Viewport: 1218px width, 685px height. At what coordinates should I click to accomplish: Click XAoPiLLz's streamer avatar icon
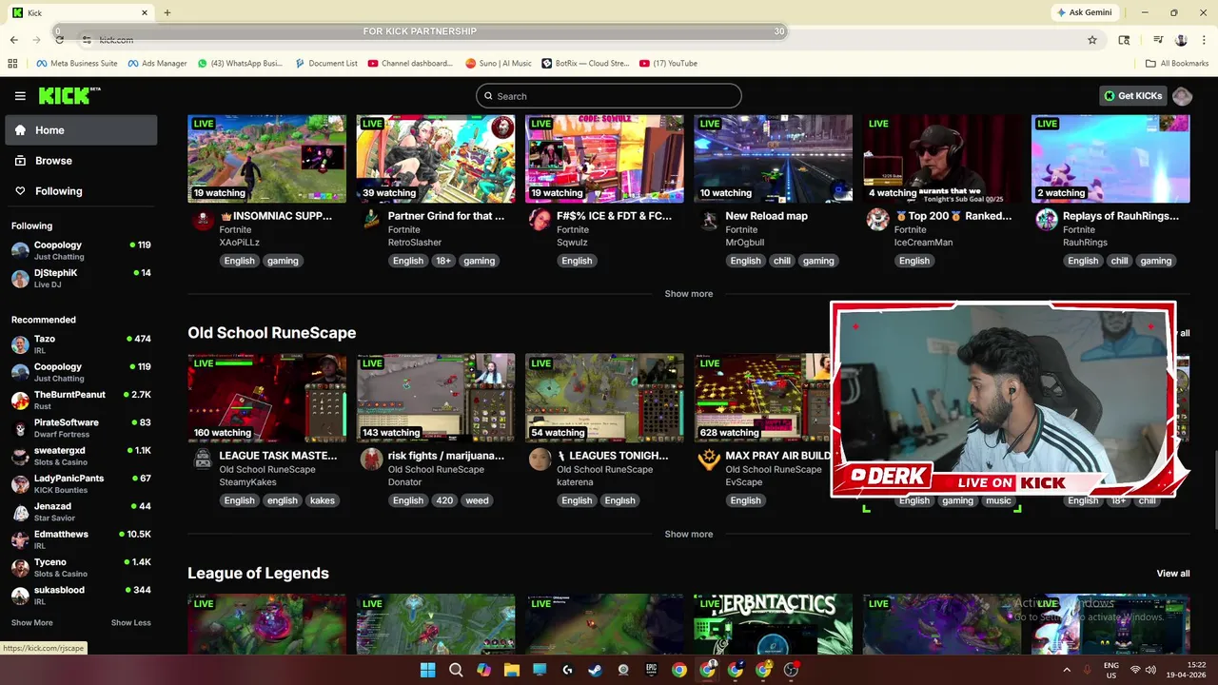point(203,220)
